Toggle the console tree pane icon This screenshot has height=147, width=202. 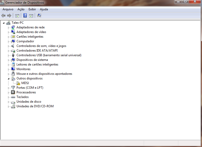pos(17,16)
